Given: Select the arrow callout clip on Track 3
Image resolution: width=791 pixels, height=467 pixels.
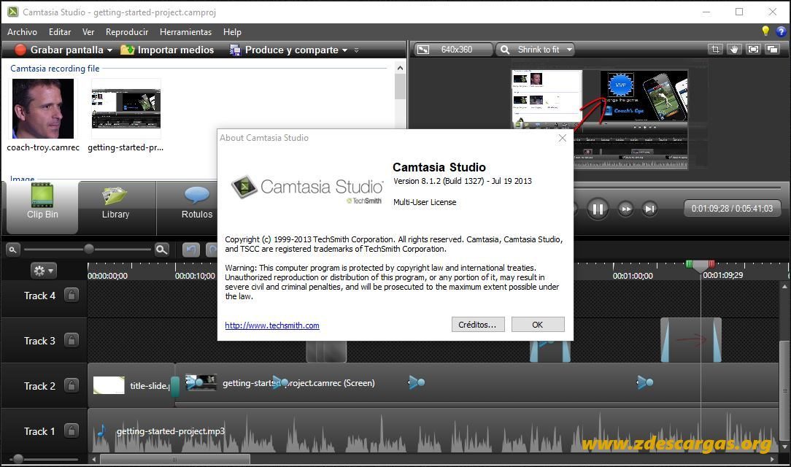Looking at the screenshot, I should point(690,340).
